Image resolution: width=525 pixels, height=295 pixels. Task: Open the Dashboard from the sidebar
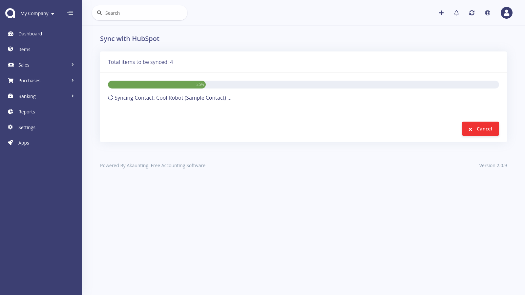[30, 33]
